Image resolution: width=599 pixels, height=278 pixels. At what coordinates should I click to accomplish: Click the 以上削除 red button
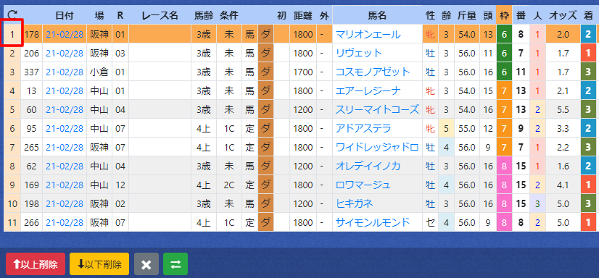36,264
